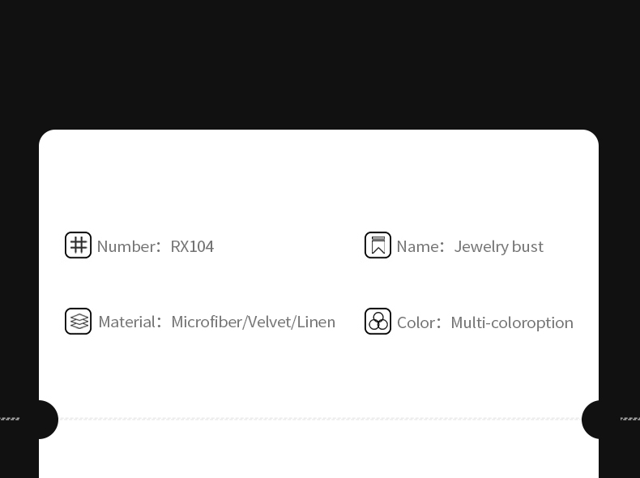Click the short dashed segment at right edge
This screenshot has height=478, width=640.
[629, 419]
